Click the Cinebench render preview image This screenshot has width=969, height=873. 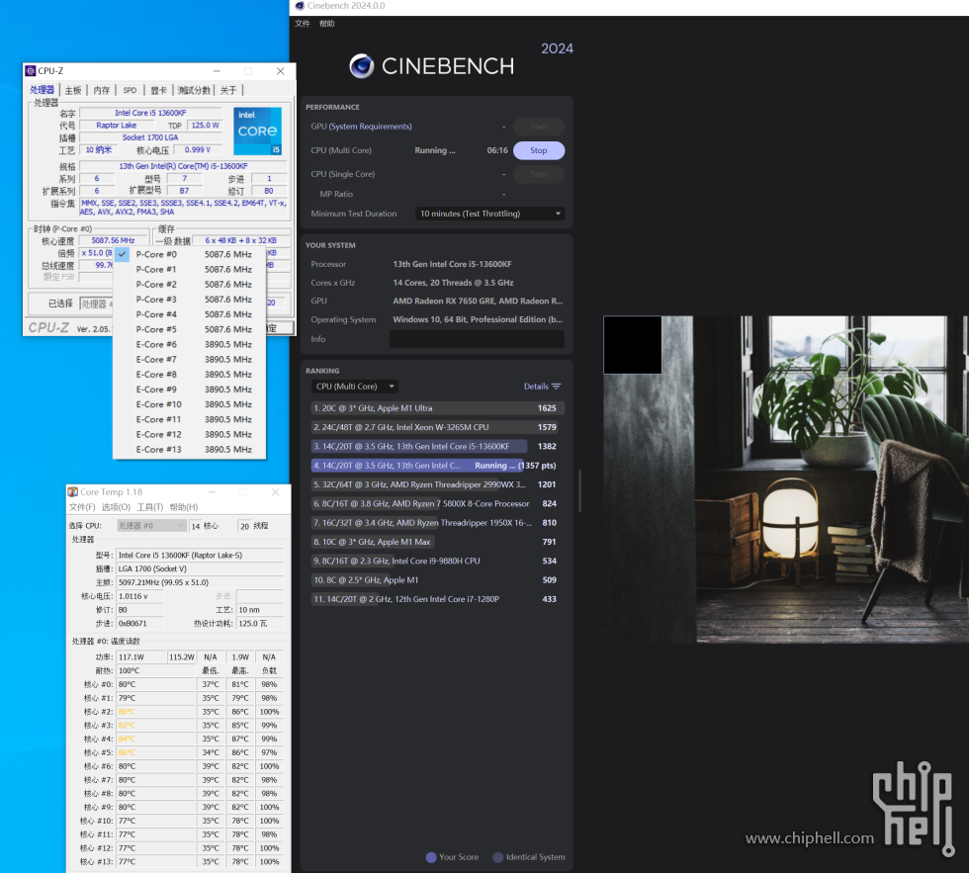(x=786, y=480)
